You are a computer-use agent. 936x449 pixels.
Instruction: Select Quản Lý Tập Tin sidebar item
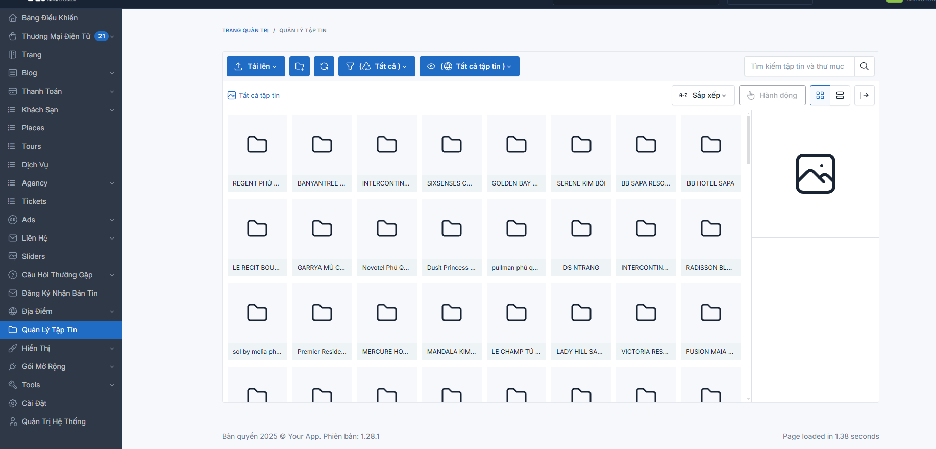click(61, 330)
